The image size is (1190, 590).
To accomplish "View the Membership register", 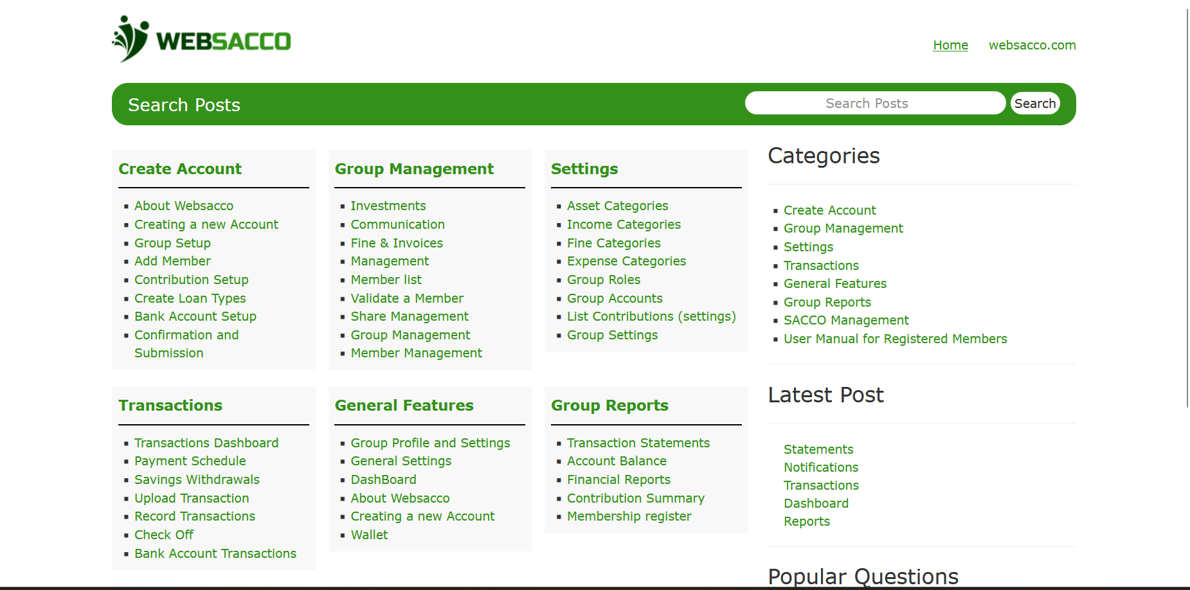I will click(629, 516).
